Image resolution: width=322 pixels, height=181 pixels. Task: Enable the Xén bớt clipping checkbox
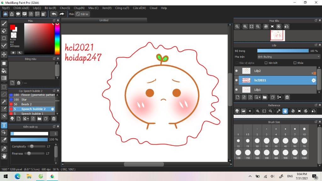(x=266, y=63)
